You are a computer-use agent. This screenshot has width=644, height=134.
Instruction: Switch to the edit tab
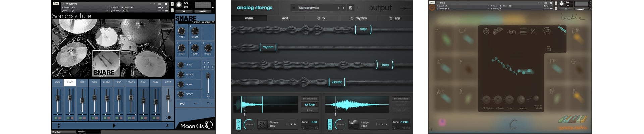(x=285, y=18)
